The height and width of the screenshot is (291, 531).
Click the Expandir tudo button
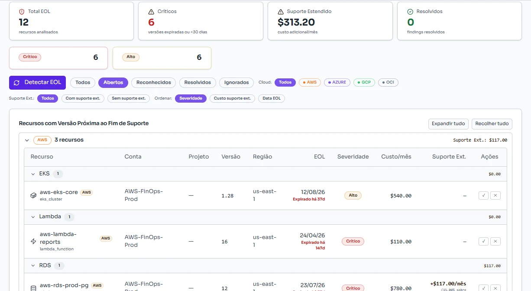(x=448, y=124)
